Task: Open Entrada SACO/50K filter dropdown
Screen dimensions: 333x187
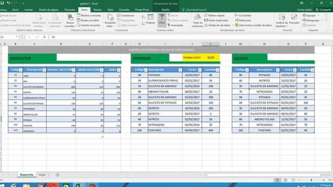Action: pyautogui.click(x=74, y=70)
